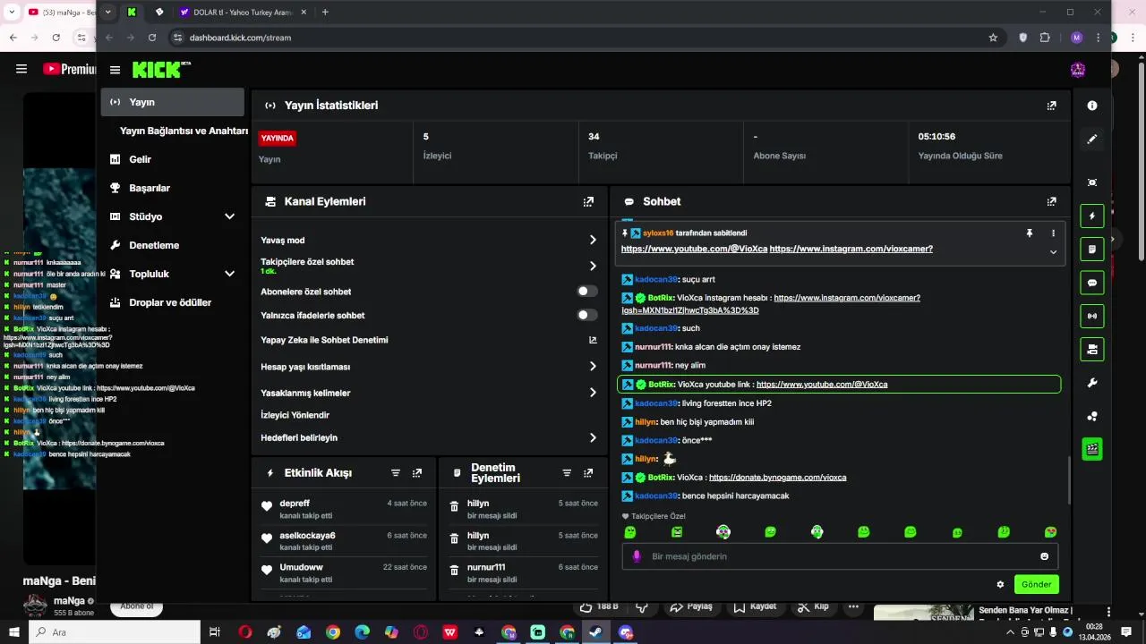
Task: Switch to DOLAR tl Yahoo browser tab
Action: [242, 12]
